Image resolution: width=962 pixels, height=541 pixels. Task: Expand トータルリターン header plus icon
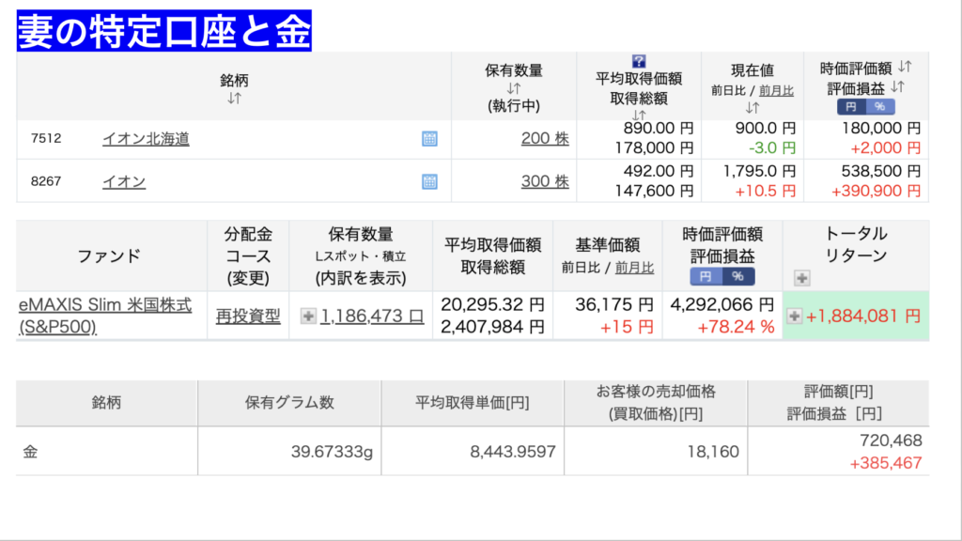(x=801, y=277)
